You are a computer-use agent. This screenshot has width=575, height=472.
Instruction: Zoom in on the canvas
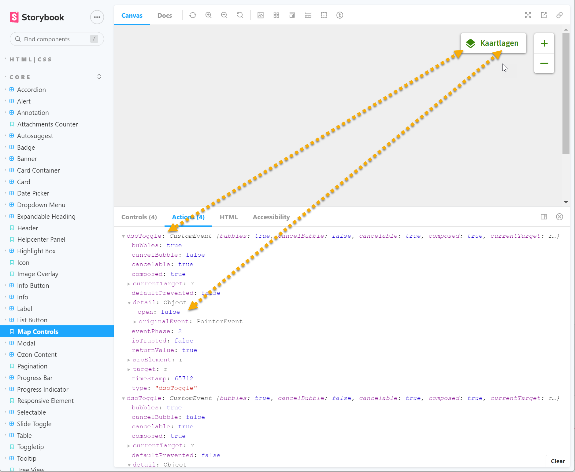209,15
